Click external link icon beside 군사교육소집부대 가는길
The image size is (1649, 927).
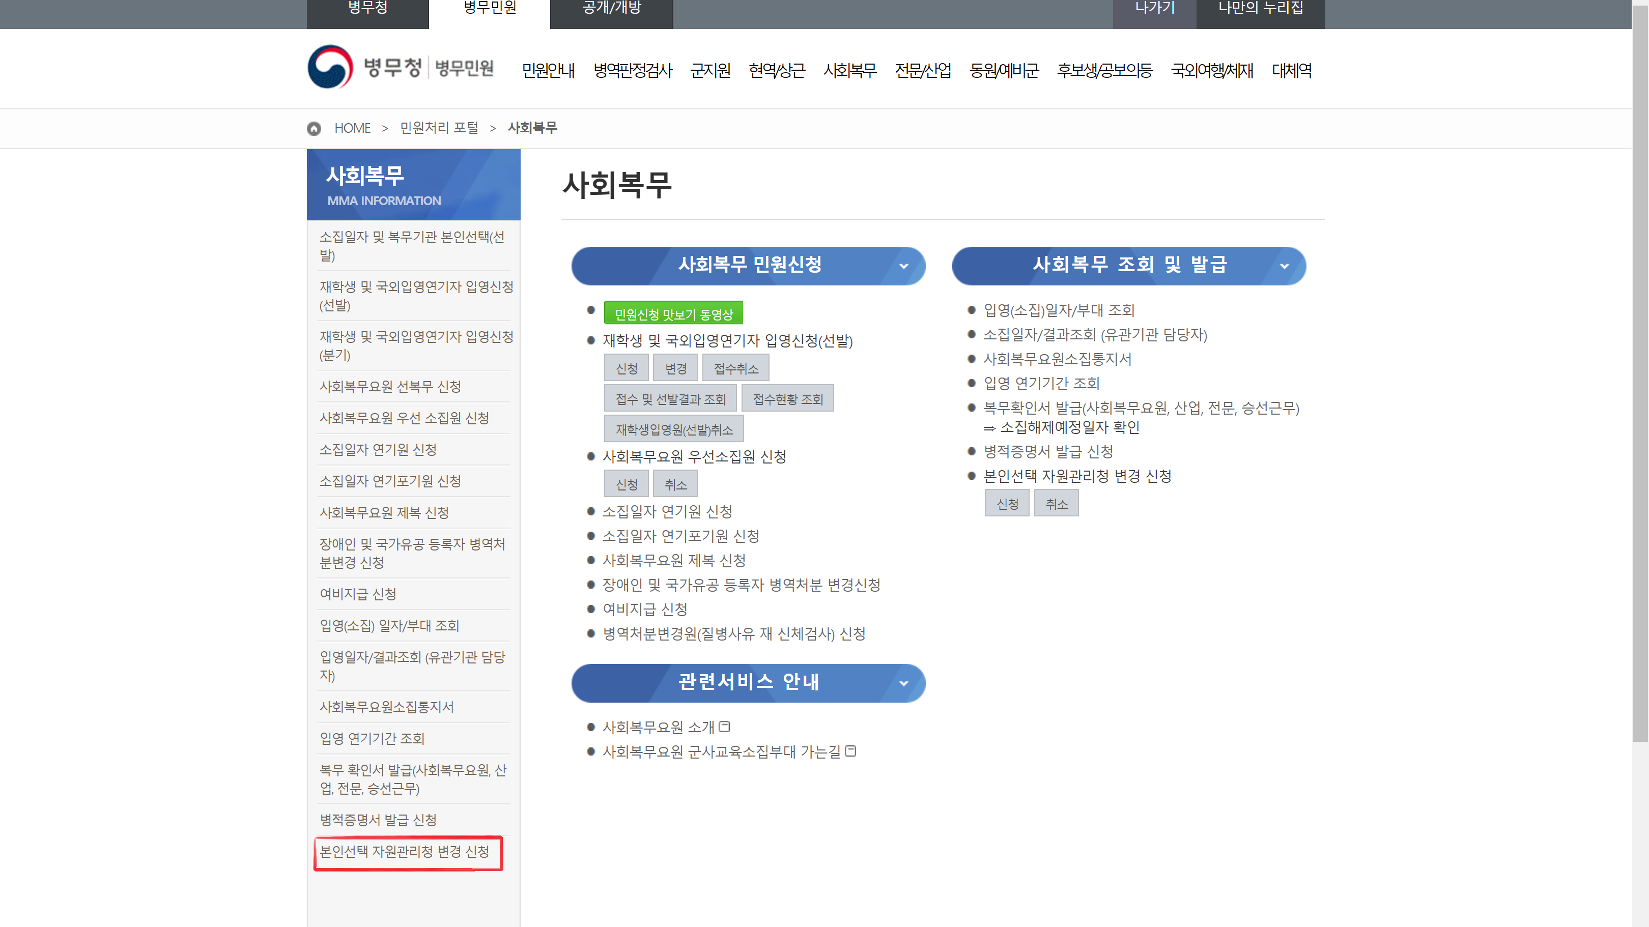point(851,751)
